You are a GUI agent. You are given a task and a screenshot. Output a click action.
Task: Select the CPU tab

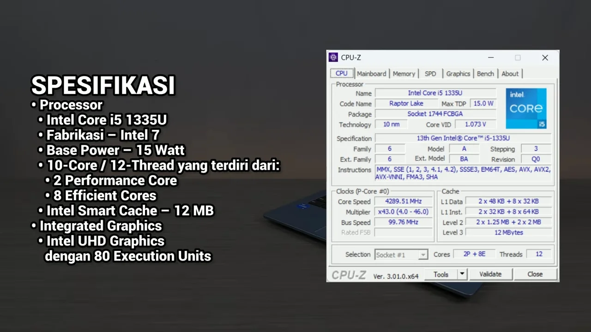(342, 73)
